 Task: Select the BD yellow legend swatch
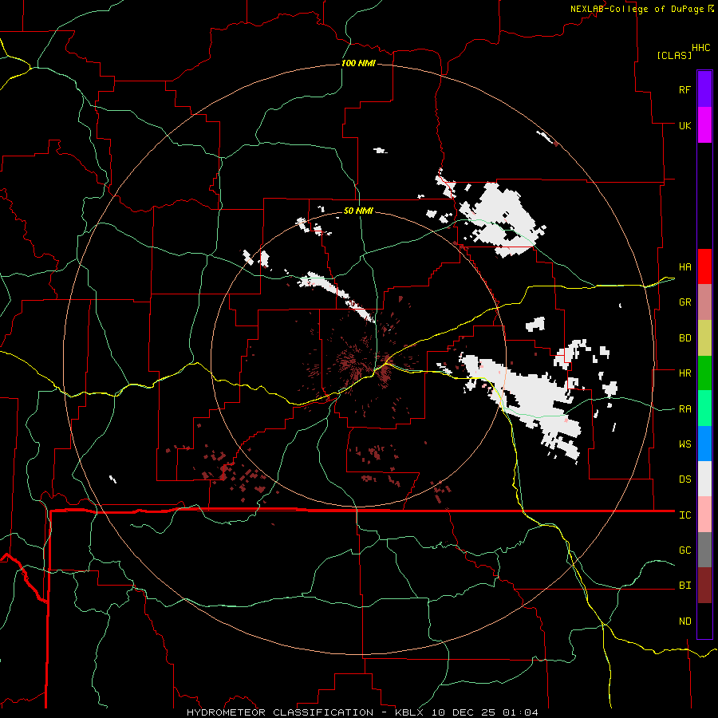click(x=704, y=338)
